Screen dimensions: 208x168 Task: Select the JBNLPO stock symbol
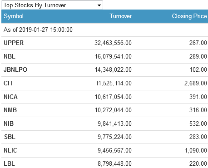click(x=15, y=69)
